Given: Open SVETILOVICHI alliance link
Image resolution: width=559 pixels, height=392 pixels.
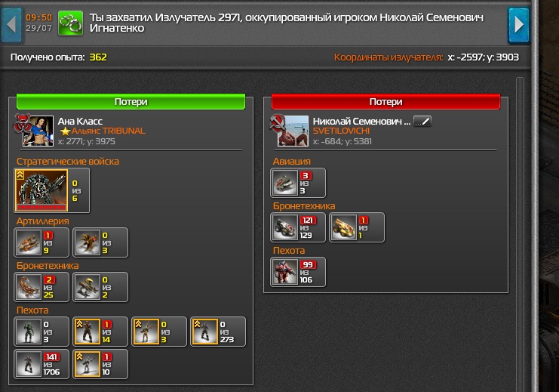Looking at the screenshot, I should (x=341, y=131).
